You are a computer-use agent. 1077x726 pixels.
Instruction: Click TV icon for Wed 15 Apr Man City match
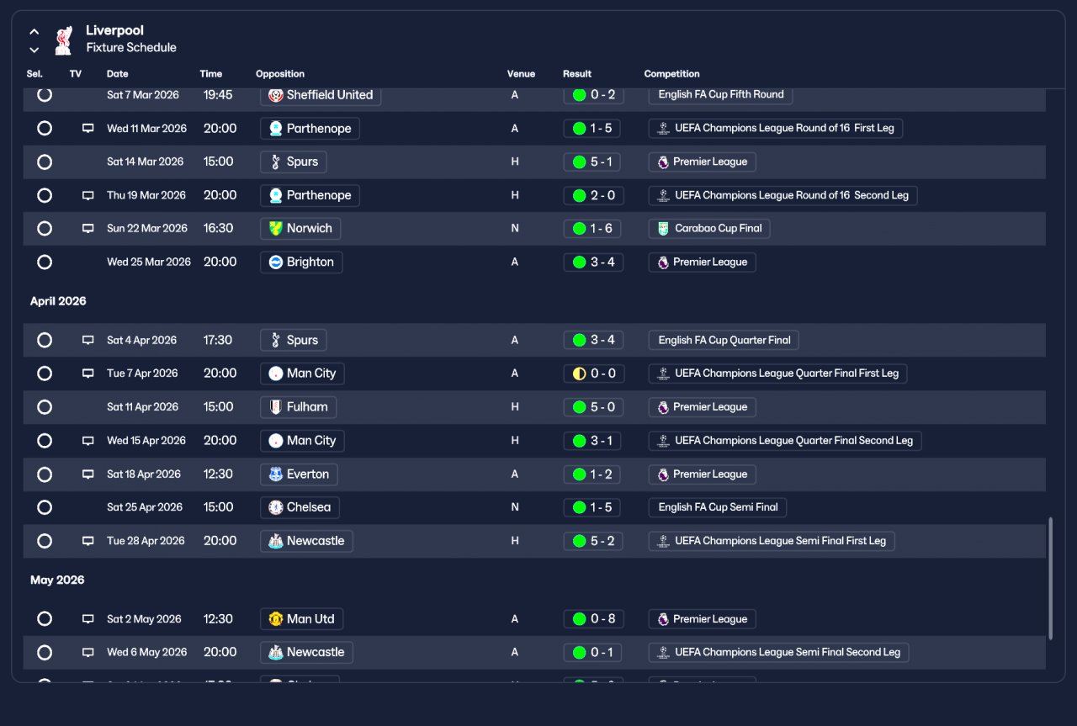tap(88, 441)
